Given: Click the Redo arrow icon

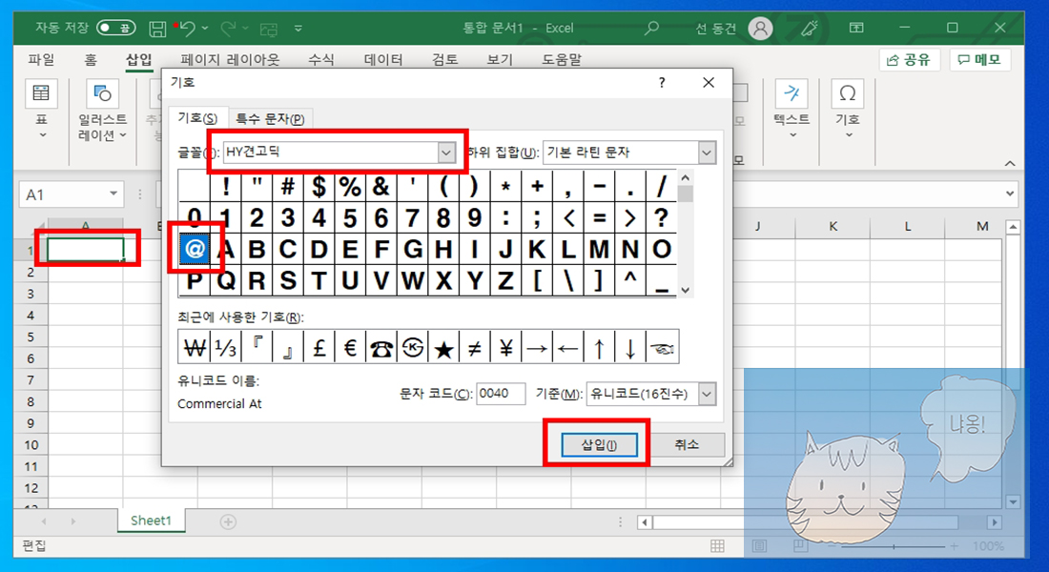Looking at the screenshot, I should coord(228,28).
